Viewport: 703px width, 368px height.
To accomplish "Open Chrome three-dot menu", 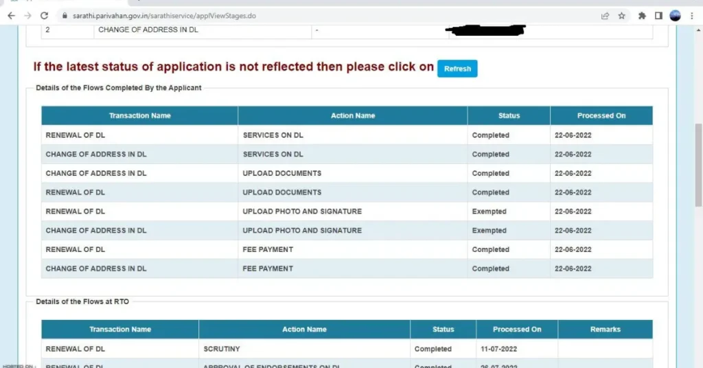I will click(692, 16).
